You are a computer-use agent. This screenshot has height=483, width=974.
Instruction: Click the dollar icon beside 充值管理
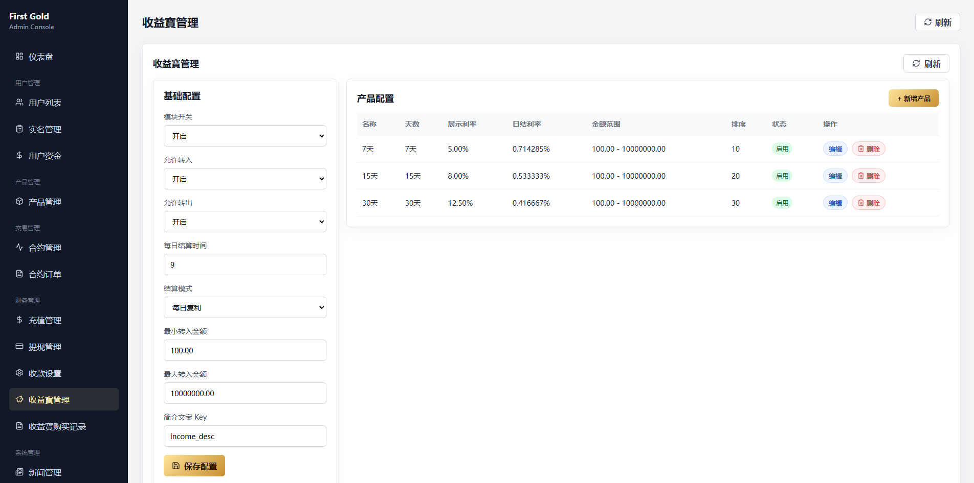coord(19,320)
